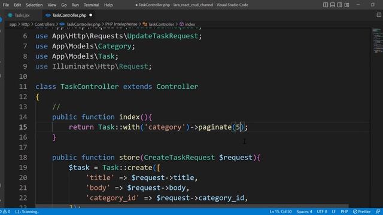
Task: Click the method cube icon in breadcrumbs
Action: click(x=181, y=24)
